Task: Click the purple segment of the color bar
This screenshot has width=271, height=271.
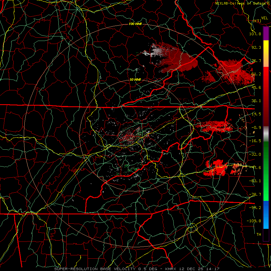Action: [266, 33]
